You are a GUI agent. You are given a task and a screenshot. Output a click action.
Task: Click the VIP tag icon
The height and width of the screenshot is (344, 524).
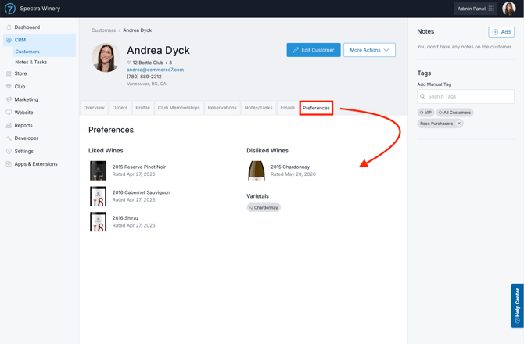click(x=422, y=113)
